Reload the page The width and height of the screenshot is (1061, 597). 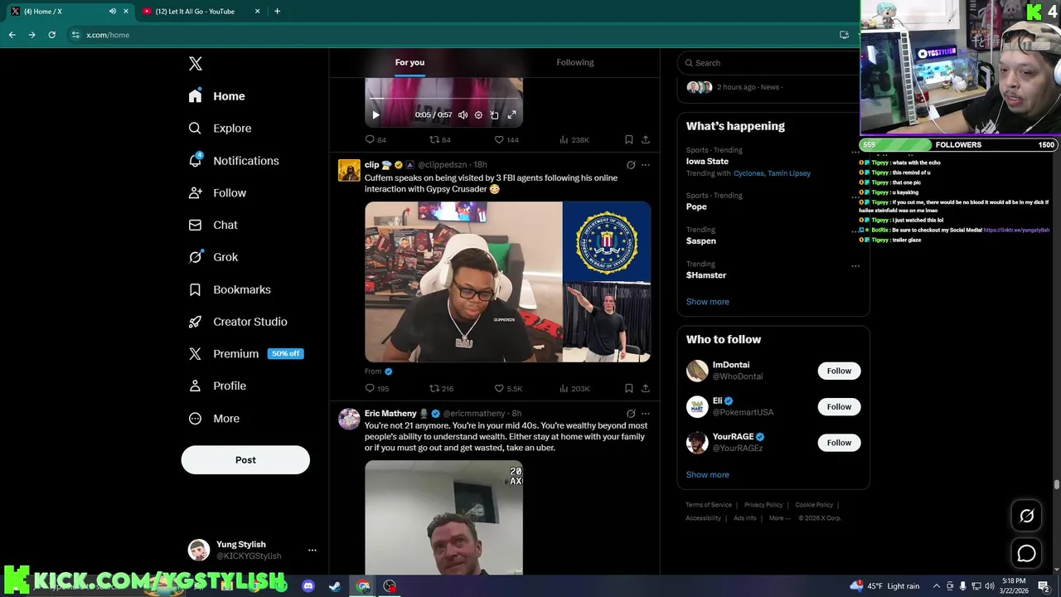[51, 35]
